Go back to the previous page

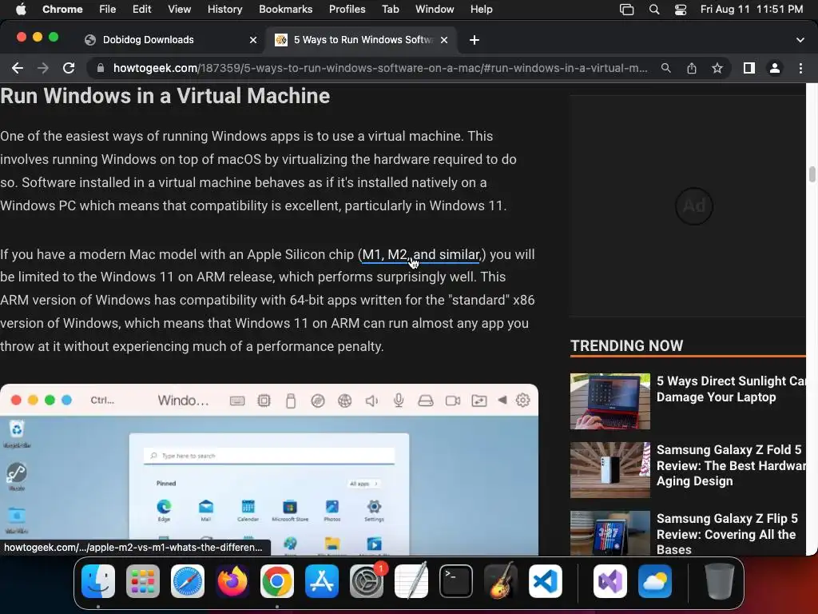(x=18, y=68)
